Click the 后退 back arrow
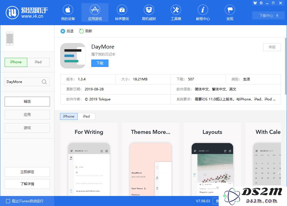 (x=63, y=31)
